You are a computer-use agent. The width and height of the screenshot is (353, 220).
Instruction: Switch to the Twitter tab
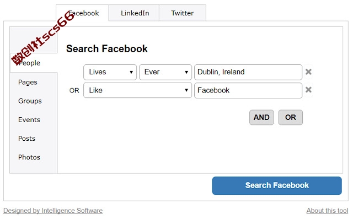183,13
